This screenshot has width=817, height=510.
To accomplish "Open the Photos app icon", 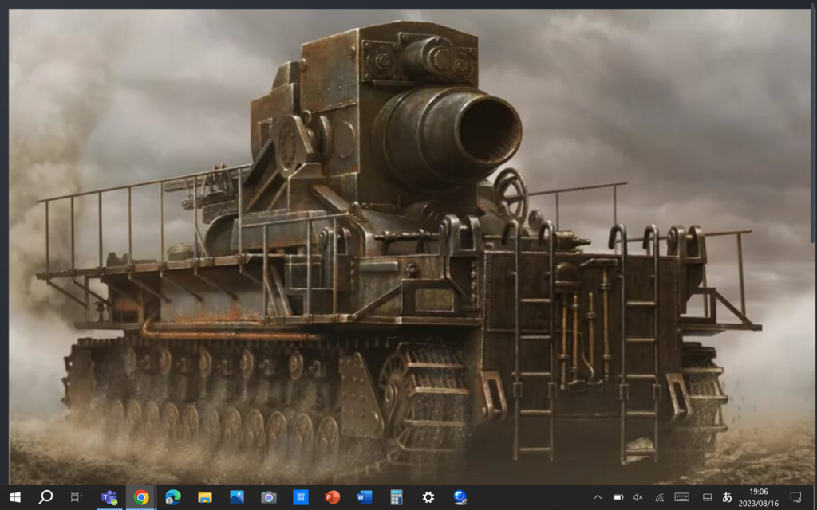I will pyautogui.click(x=236, y=497).
